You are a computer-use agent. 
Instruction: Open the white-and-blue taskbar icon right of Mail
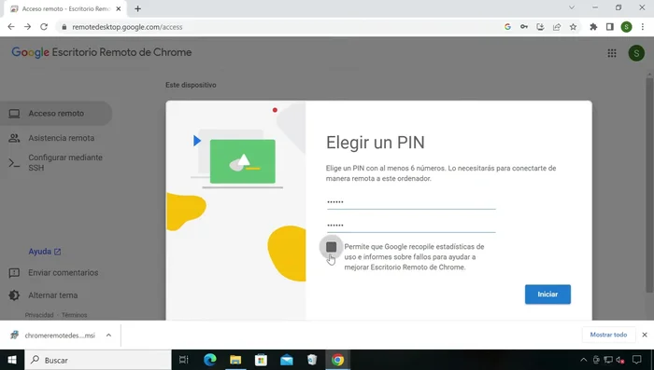coord(312,360)
